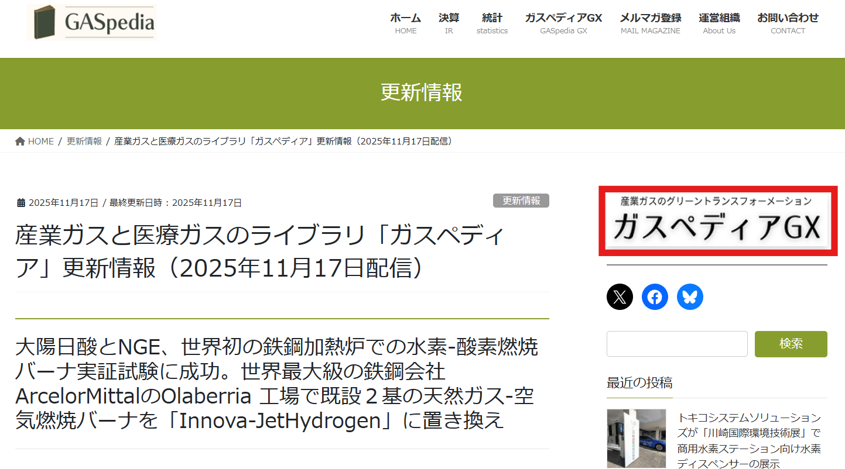Select ガスペディアGX in top navigation
This screenshot has height=469, width=845.
(563, 23)
